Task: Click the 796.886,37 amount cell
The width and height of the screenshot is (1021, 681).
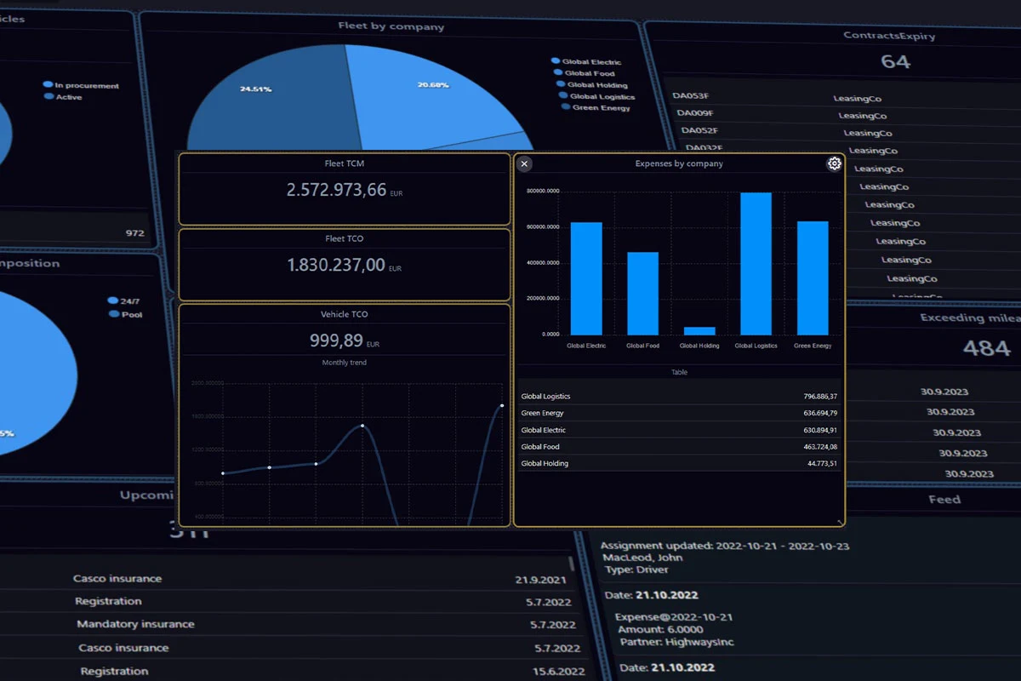Action: pos(820,397)
